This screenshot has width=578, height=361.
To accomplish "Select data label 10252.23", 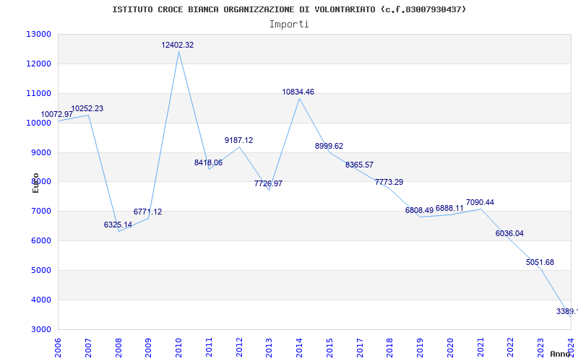I will click(x=87, y=109).
